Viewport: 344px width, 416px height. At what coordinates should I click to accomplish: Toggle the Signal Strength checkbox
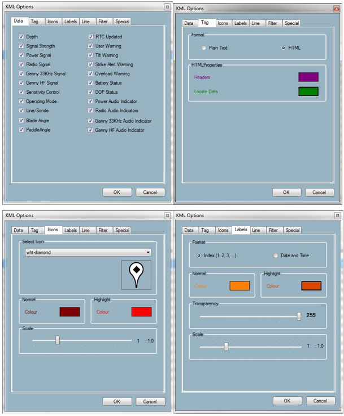click(x=21, y=46)
